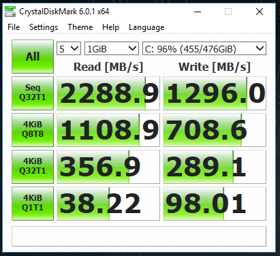
Task: Click the 4KiB Q1T1 write result 98.01
Action: click(215, 204)
